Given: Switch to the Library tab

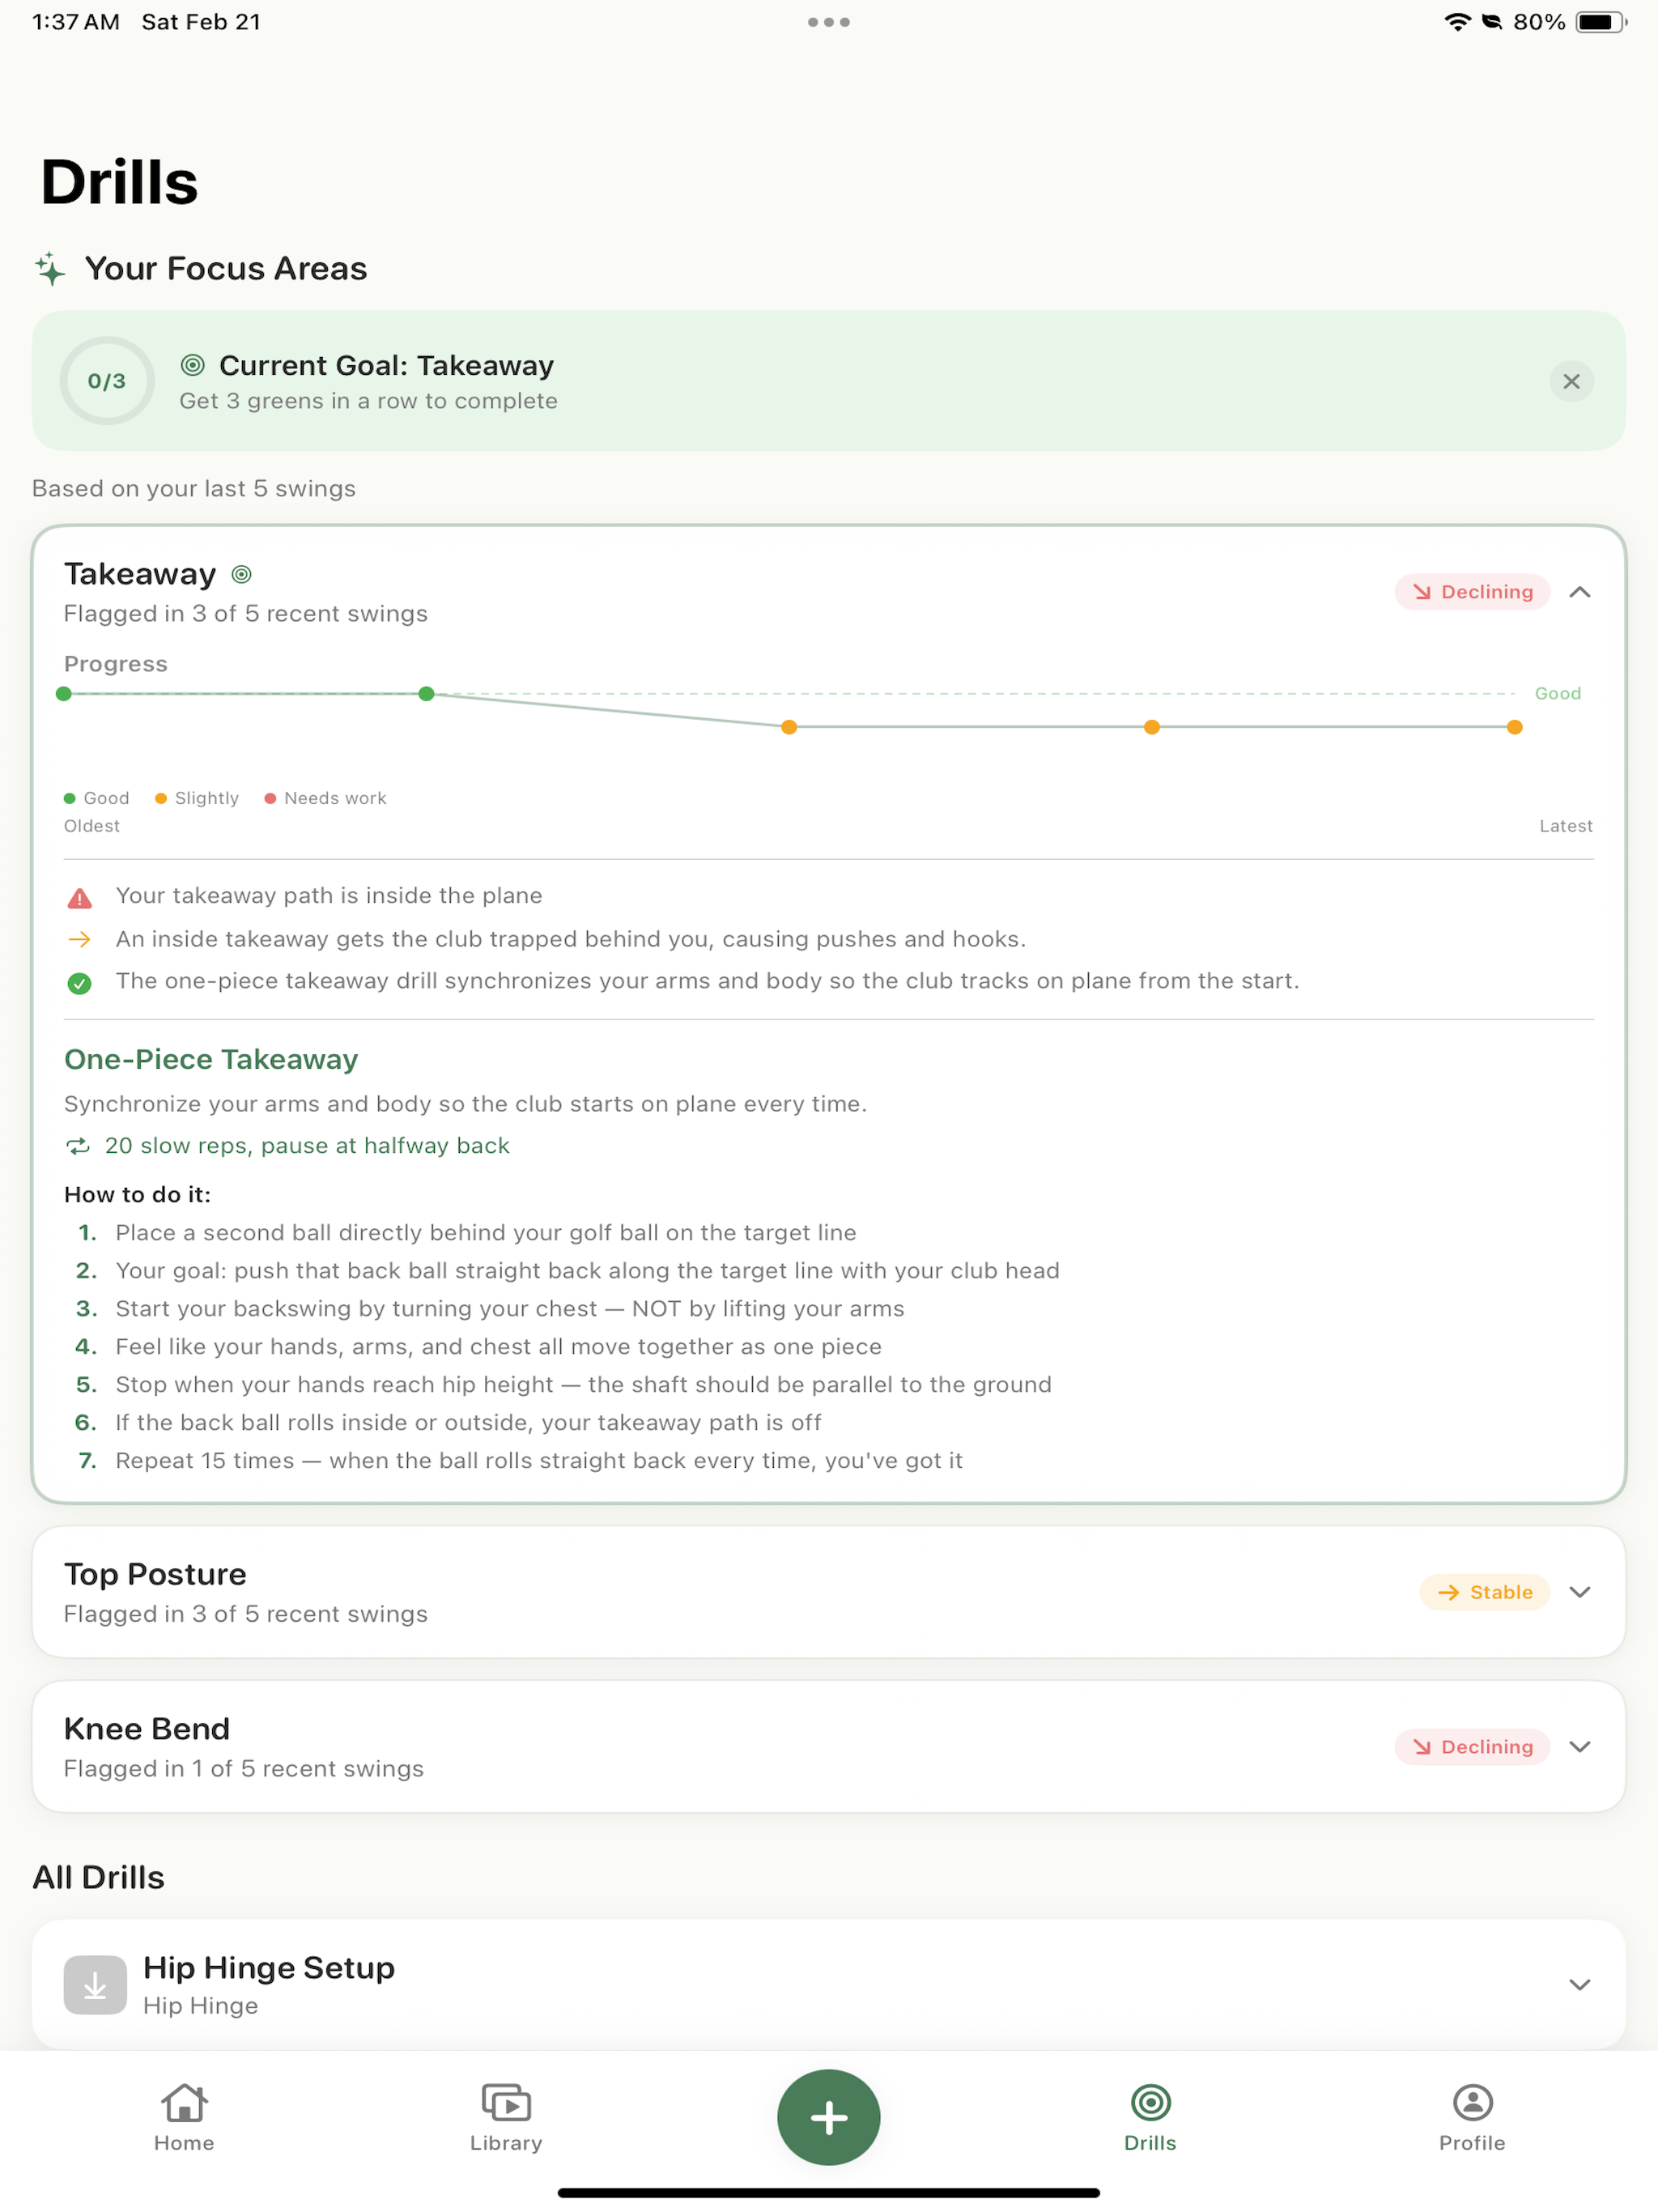Looking at the screenshot, I should click(x=506, y=2116).
